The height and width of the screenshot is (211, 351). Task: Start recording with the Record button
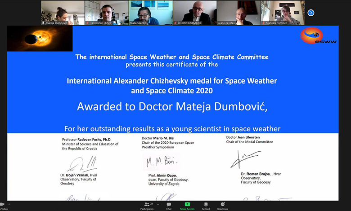click(x=206, y=206)
